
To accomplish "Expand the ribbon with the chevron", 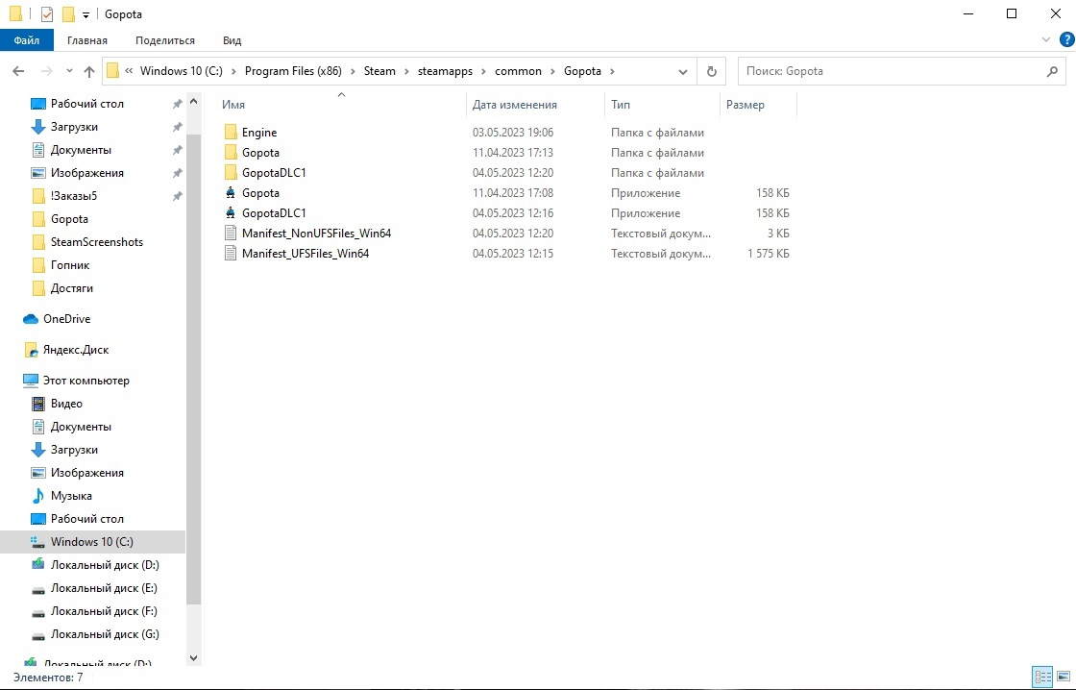I will 1047,39.
